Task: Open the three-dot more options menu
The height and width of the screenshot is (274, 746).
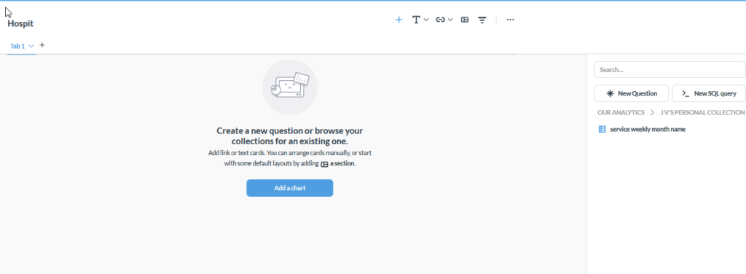Action: pos(510,20)
